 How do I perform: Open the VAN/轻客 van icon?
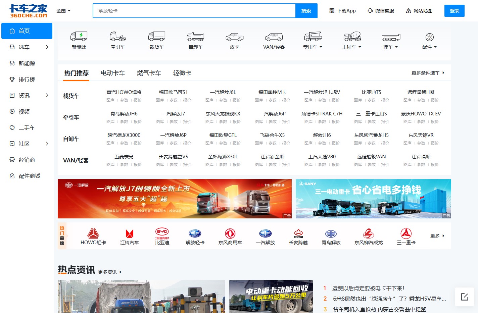point(274,36)
